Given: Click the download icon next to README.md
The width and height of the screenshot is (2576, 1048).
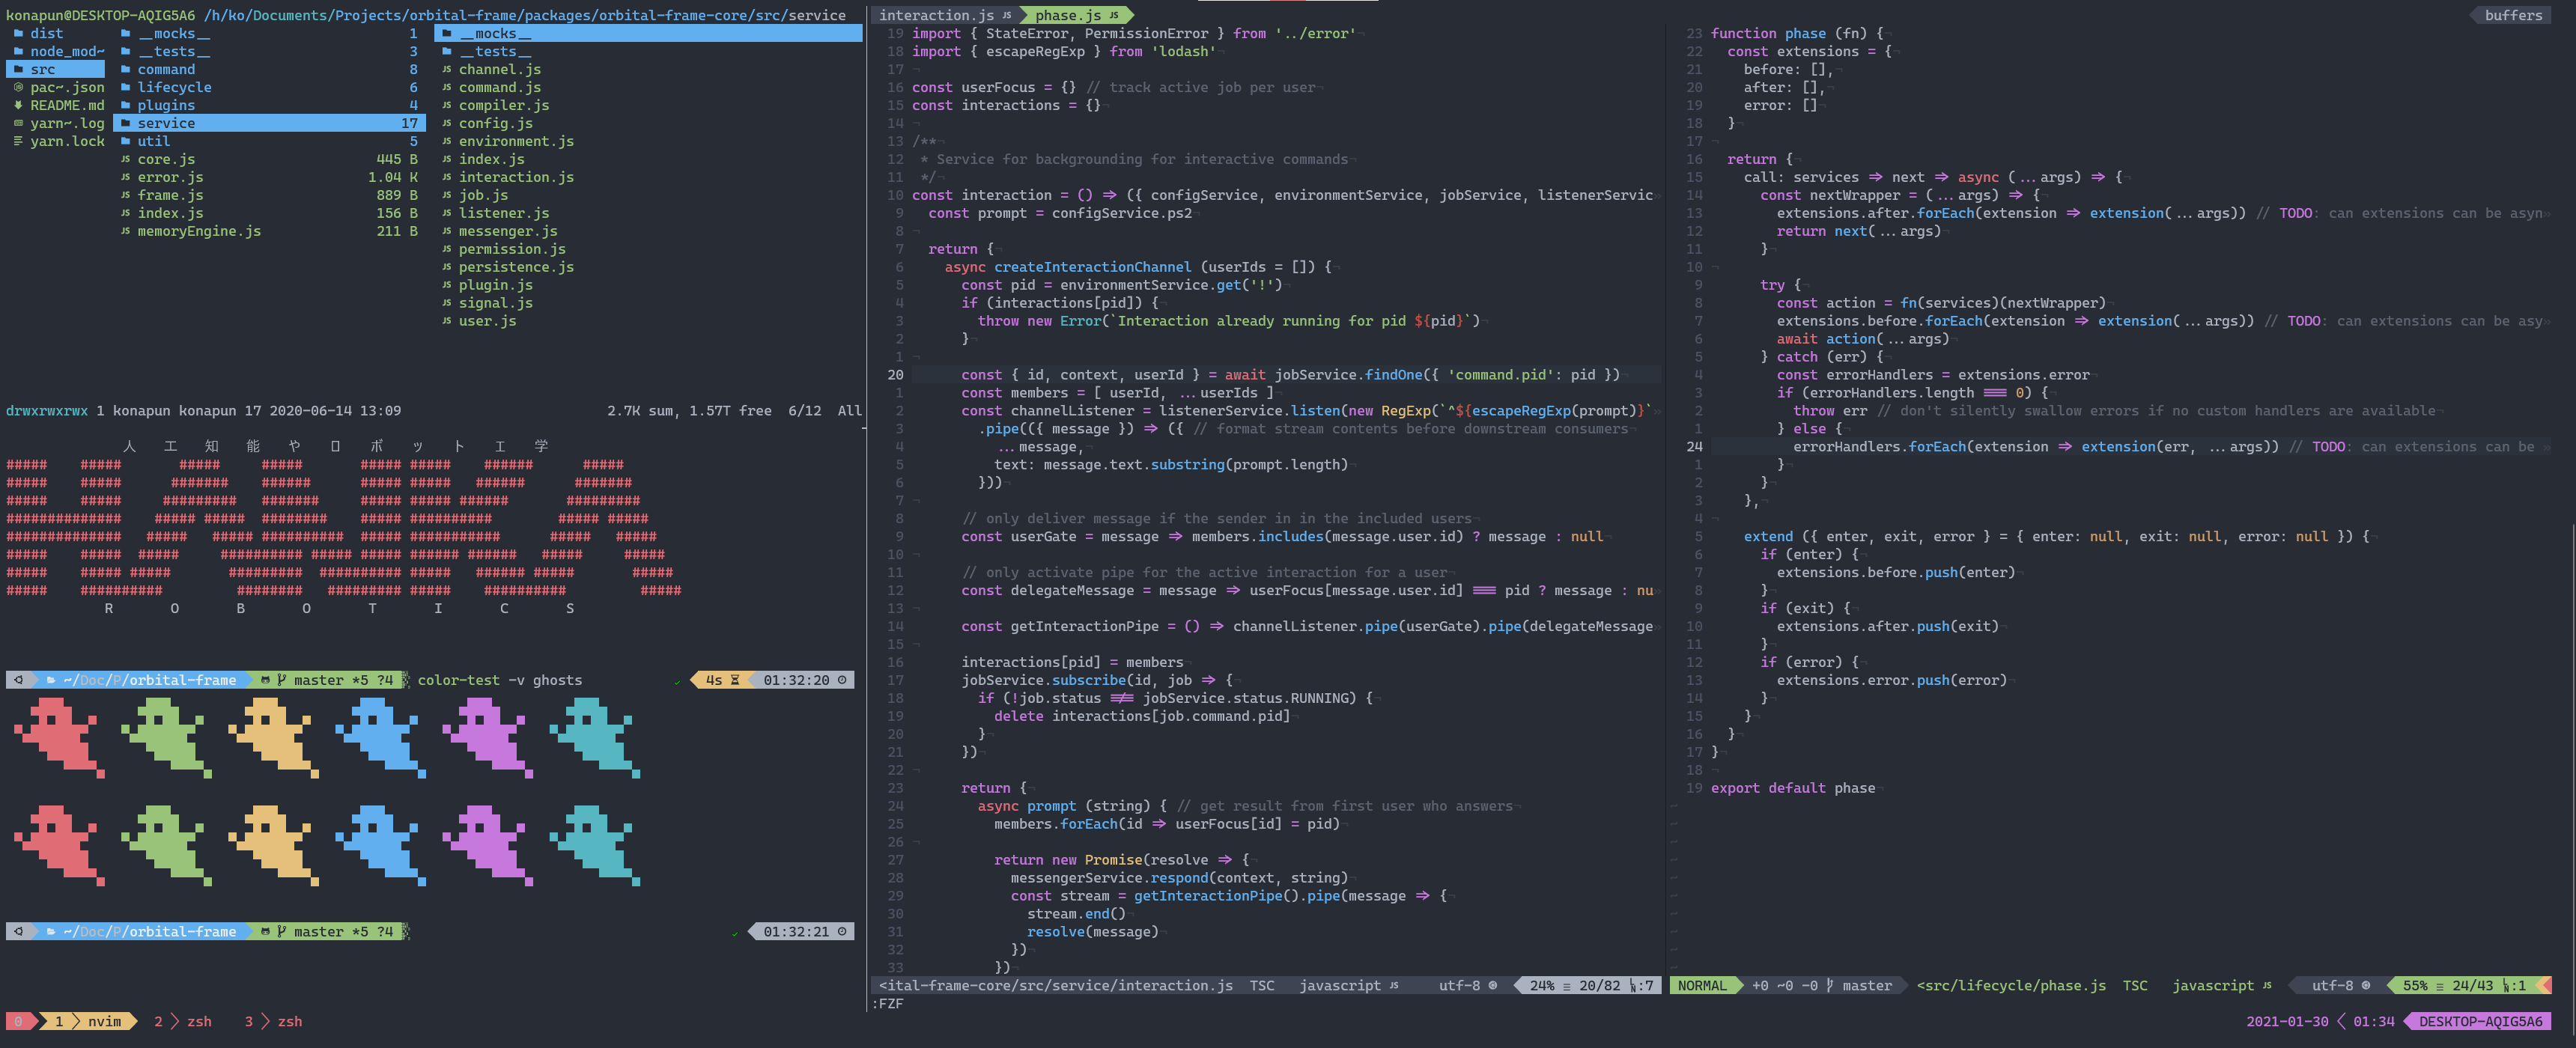Looking at the screenshot, I should (18, 105).
